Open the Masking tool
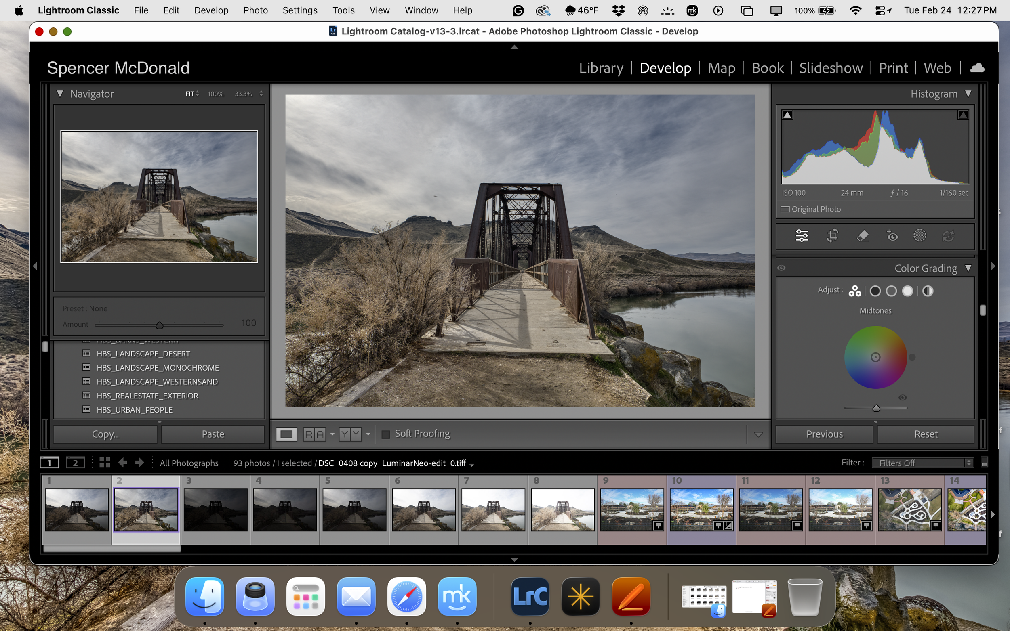1010x631 pixels. coord(921,236)
